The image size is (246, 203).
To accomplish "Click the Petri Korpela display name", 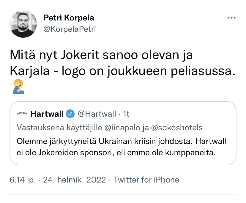I will (x=69, y=18).
